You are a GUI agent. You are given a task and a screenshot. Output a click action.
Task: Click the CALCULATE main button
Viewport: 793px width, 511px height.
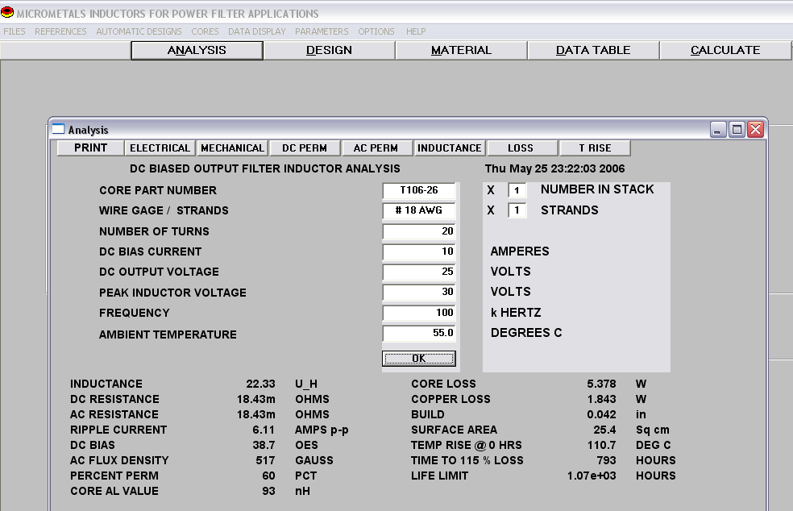pos(725,50)
